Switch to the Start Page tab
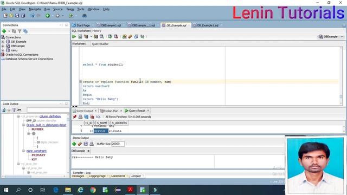The image size is (347, 195). pyautogui.click(x=81, y=25)
